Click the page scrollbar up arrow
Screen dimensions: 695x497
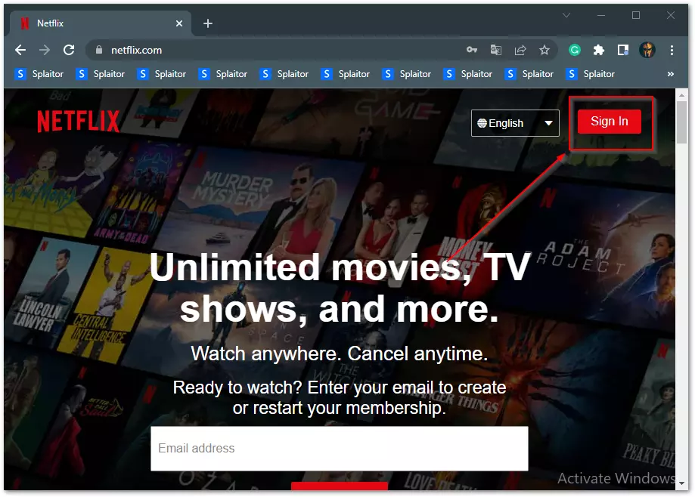[x=681, y=94]
